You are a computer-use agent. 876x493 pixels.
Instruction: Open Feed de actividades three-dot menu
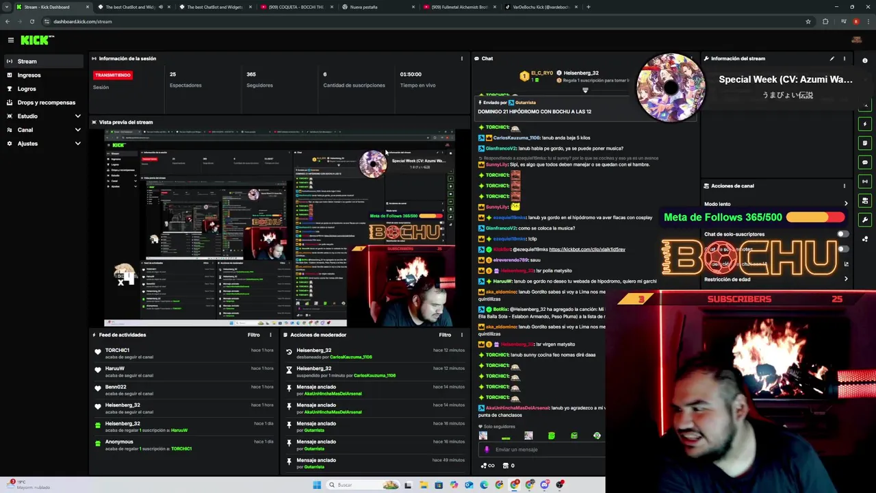[270, 335]
